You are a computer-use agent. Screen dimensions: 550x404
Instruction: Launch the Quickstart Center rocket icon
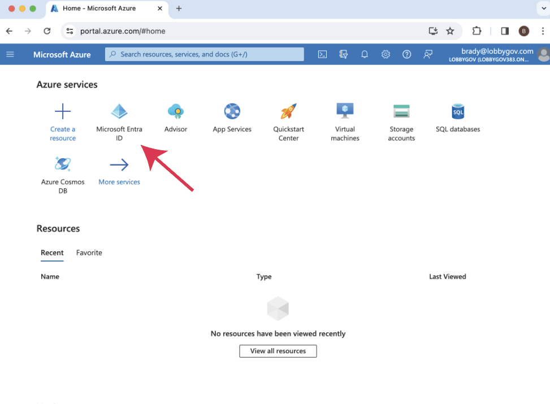[289, 111]
